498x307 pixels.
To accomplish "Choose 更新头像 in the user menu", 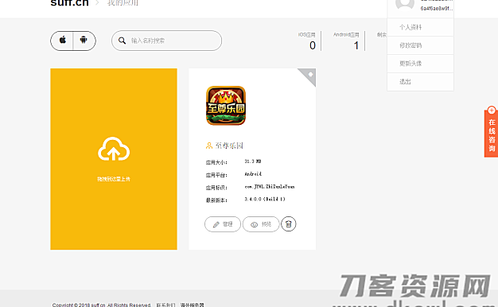I will pyautogui.click(x=420, y=64).
